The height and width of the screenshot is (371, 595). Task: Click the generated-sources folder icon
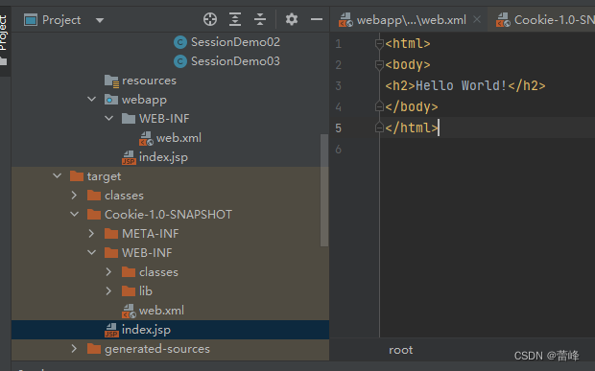pos(94,349)
